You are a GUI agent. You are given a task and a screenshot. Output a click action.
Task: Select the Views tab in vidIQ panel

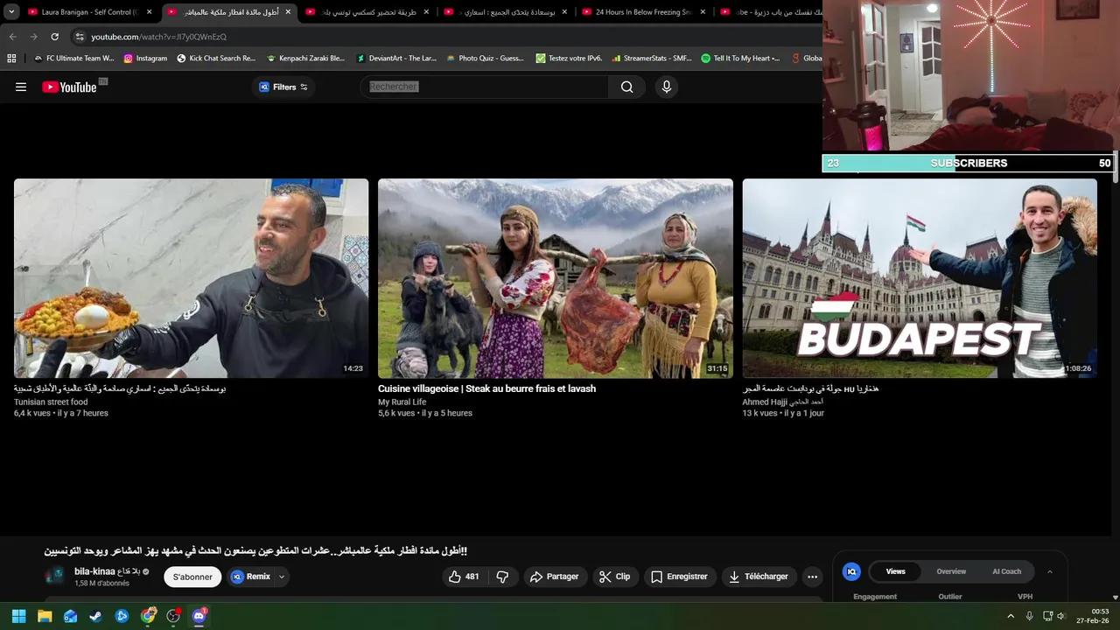[895, 571]
